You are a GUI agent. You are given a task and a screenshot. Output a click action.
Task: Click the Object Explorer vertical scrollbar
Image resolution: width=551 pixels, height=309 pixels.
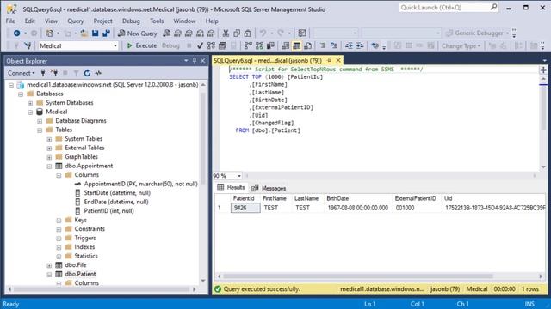click(x=203, y=137)
